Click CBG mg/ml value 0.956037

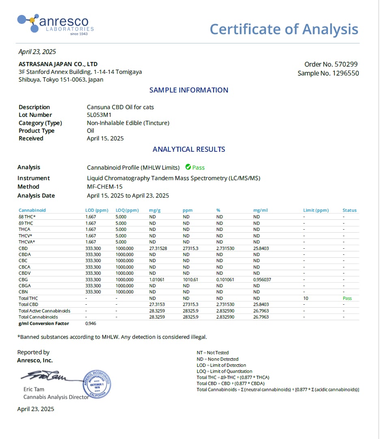click(262, 280)
